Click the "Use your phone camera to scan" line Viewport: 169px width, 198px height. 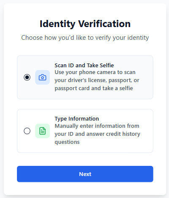(95, 72)
